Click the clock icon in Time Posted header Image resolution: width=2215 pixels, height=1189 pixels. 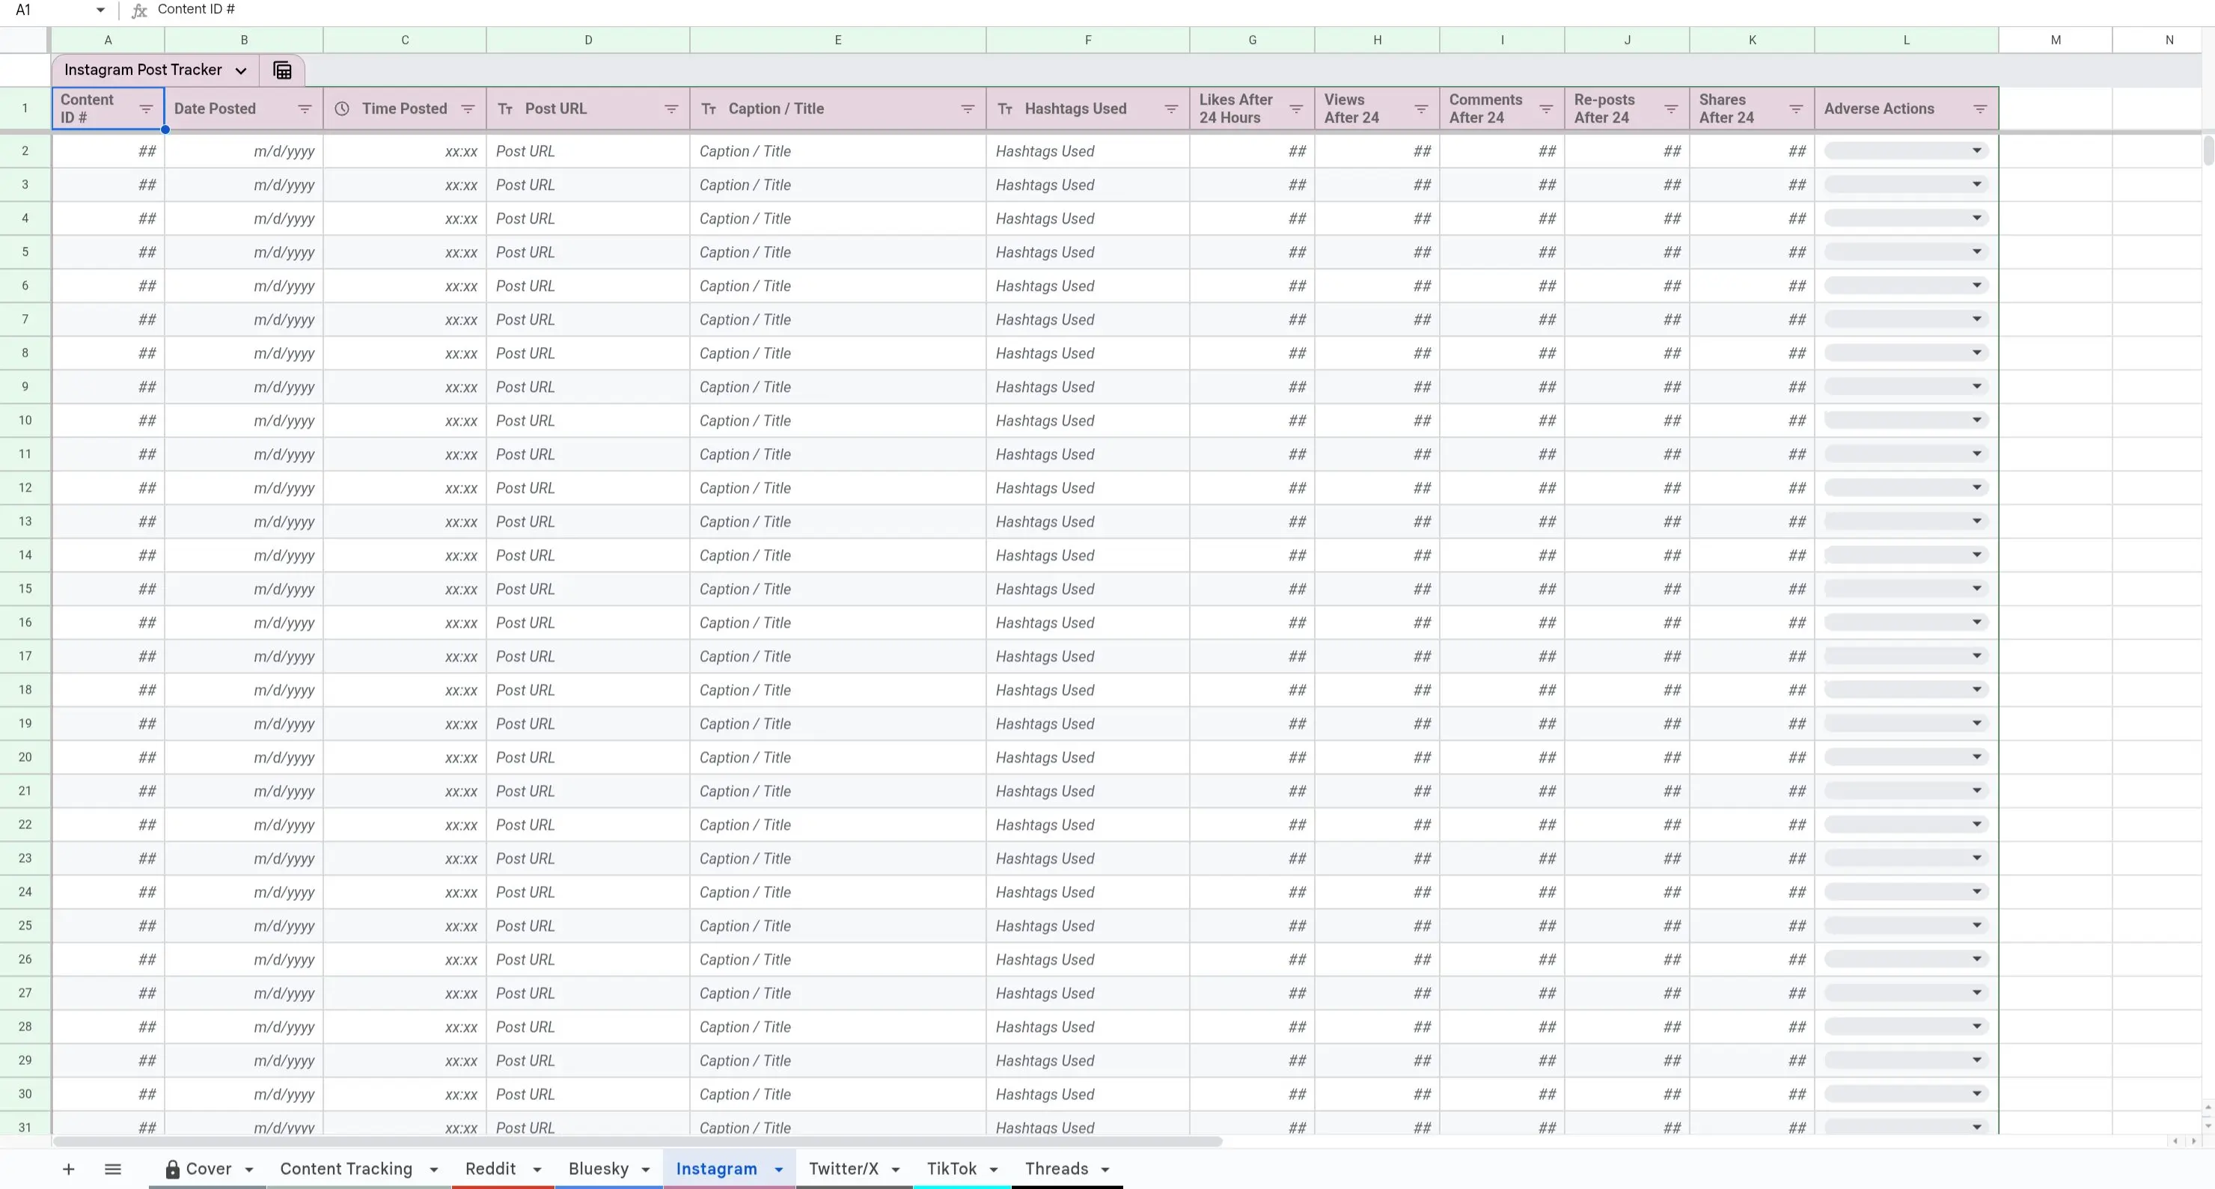coord(342,109)
